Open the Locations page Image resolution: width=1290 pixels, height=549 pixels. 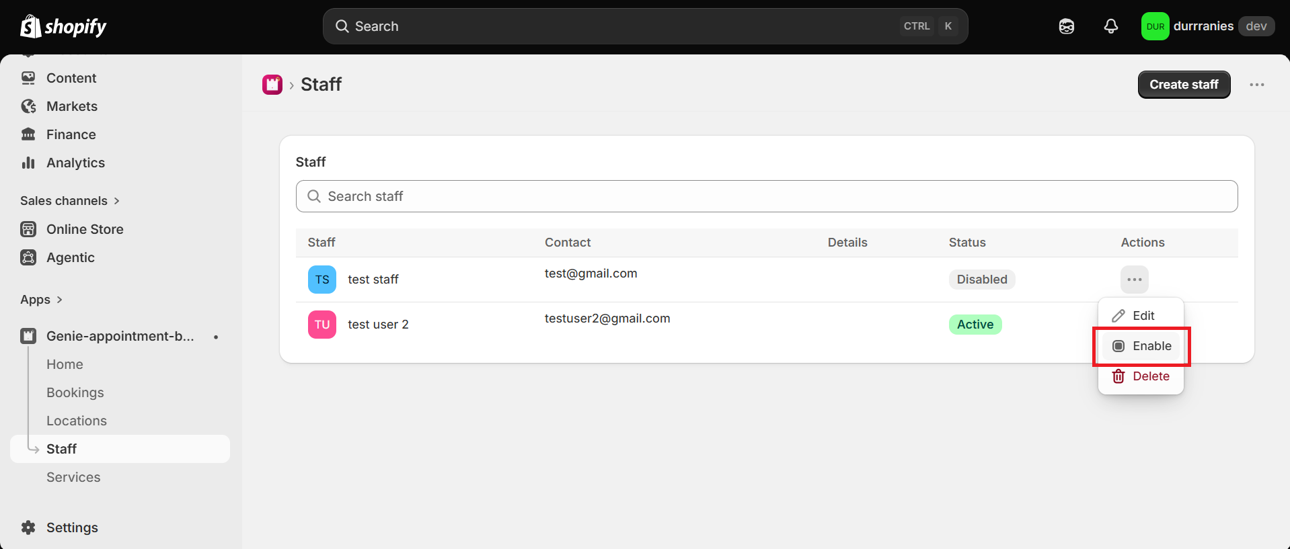[x=76, y=421]
